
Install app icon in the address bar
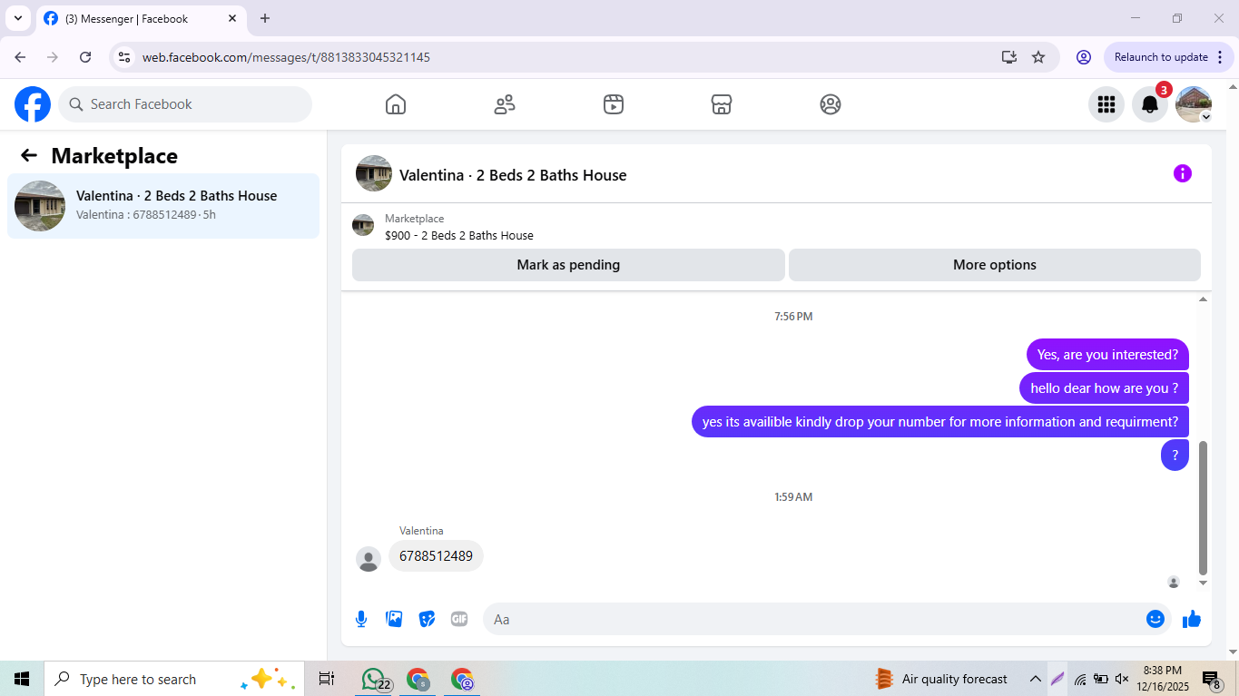click(1009, 57)
